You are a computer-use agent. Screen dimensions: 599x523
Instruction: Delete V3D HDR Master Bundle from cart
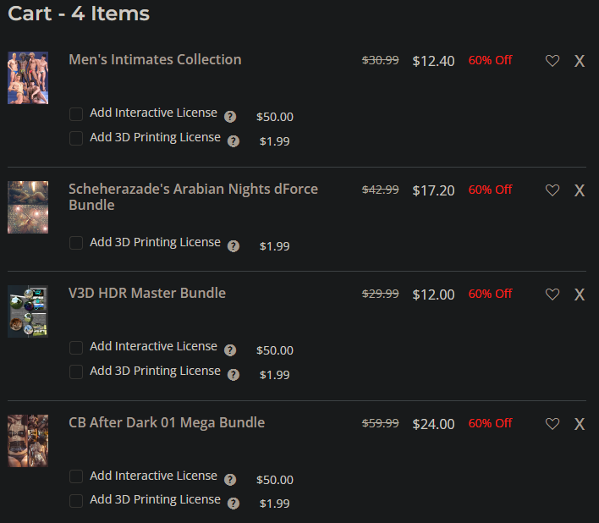click(580, 295)
